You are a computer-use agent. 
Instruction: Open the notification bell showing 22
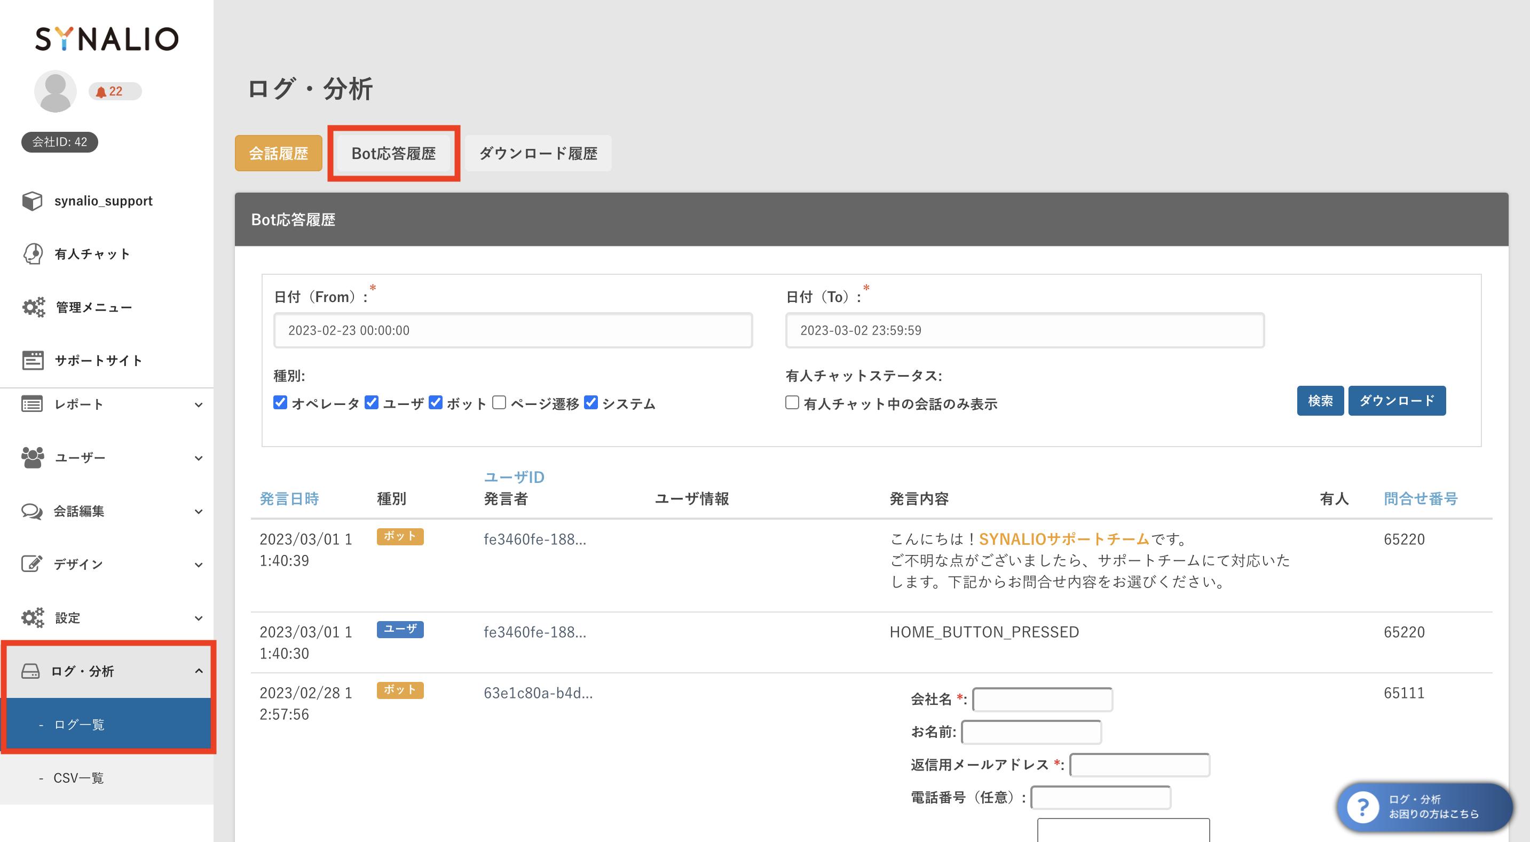pyautogui.click(x=115, y=91)
